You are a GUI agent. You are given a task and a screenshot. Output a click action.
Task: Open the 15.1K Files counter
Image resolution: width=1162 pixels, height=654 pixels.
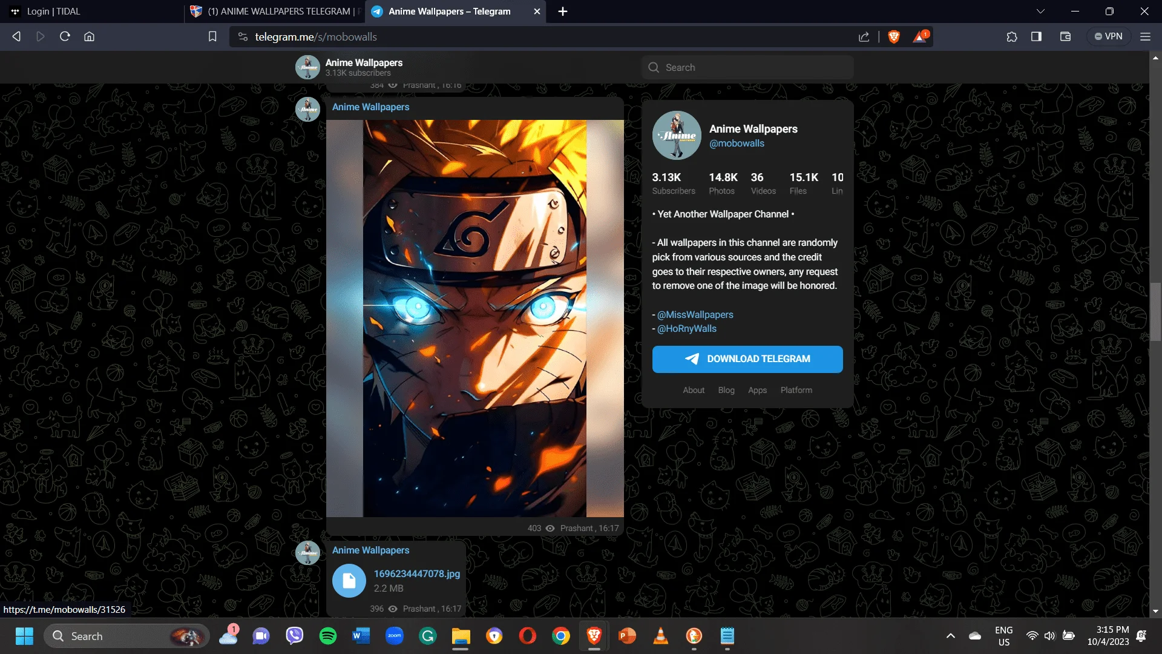tap(803, 183)
